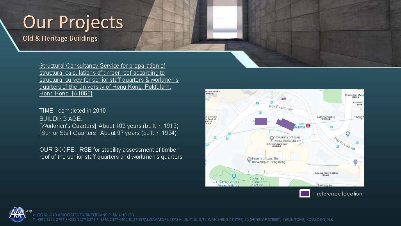This screenshot has width=401, height=226.
Task: Click the Senior Staff Quarters building age line
Action: tap(108, 133)
